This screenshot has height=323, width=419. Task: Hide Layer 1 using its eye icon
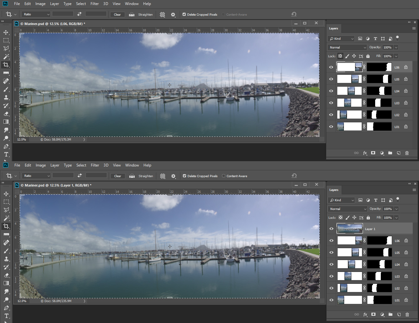pos(331,229)
